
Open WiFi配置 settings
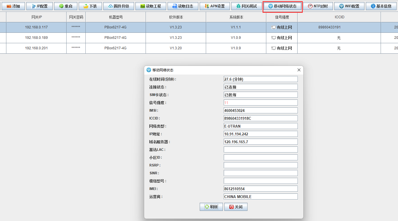pos(349,6)
